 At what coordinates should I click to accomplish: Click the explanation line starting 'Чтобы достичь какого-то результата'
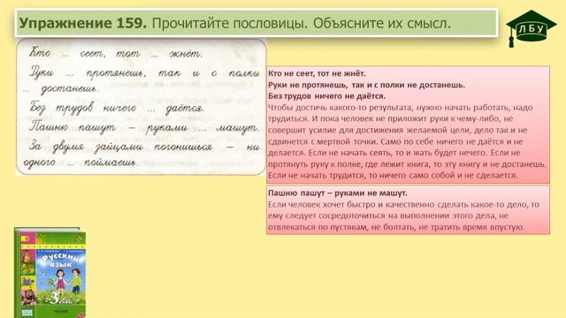tap(401, 108)
